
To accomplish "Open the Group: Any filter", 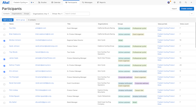I will coord(57,14).
